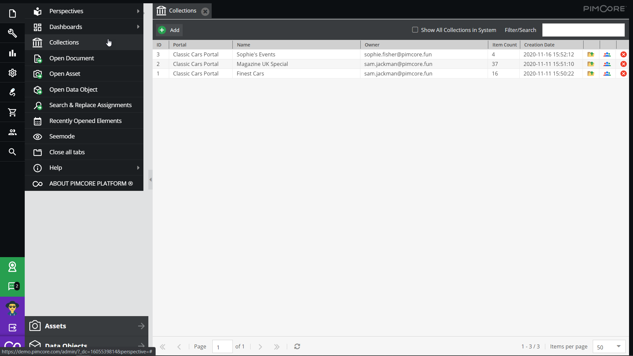Image resolution: width=633 pixels, height=356 pixels.
Task: Enable Show All Collections in System checkbox
Action: coord(415,30)
